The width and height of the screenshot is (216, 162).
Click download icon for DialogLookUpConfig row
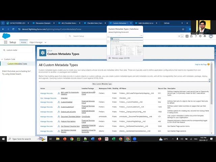click(x=59, y=112)
